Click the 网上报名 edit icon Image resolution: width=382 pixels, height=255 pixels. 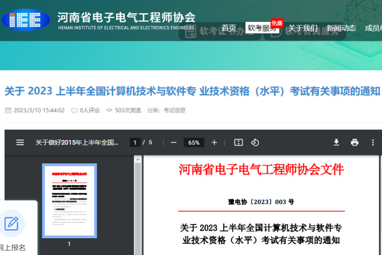coord(11,223)
